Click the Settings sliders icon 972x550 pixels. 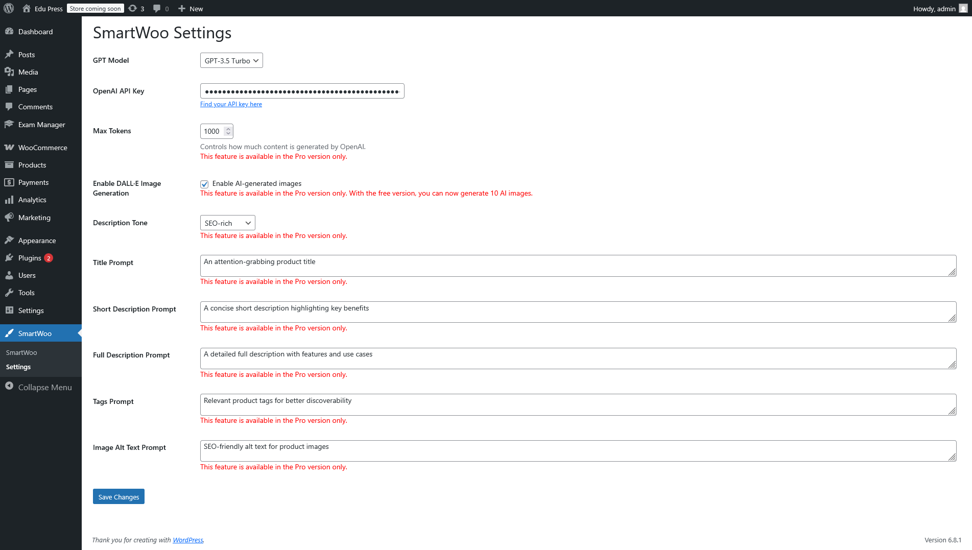click(x=9, y=310)
